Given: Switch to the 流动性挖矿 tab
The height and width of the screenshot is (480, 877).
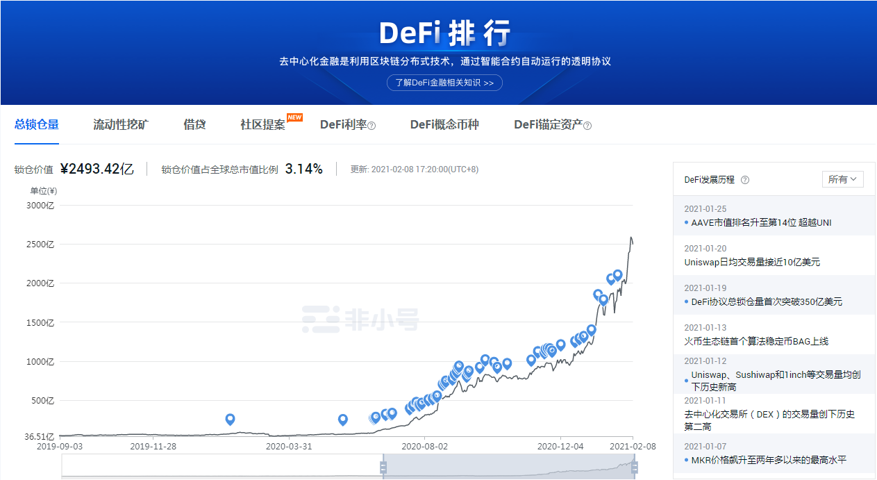Looking at the screenshot, I should (121, 125).
